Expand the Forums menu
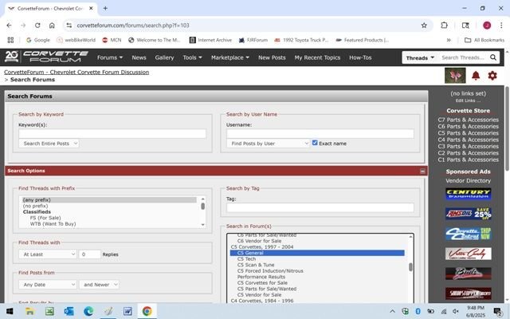 pyautogui.click(x=110, y=57)
